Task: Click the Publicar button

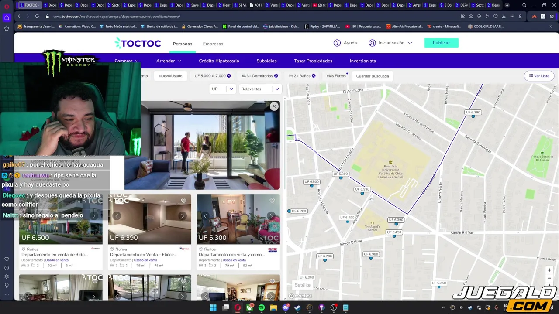Action: 441,43
